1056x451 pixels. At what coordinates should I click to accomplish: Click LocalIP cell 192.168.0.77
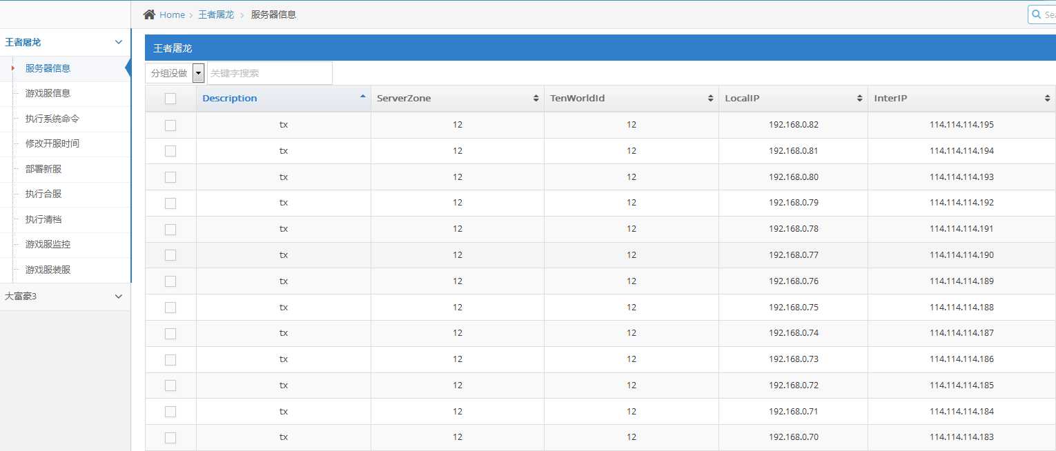(793, 255)
